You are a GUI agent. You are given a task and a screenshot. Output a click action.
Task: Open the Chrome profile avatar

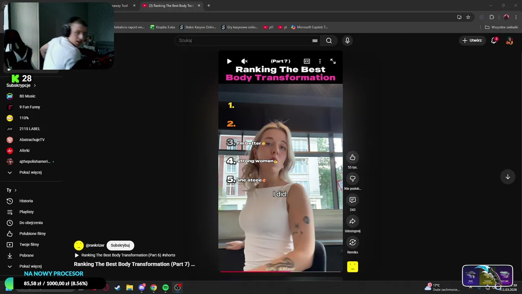506,17
